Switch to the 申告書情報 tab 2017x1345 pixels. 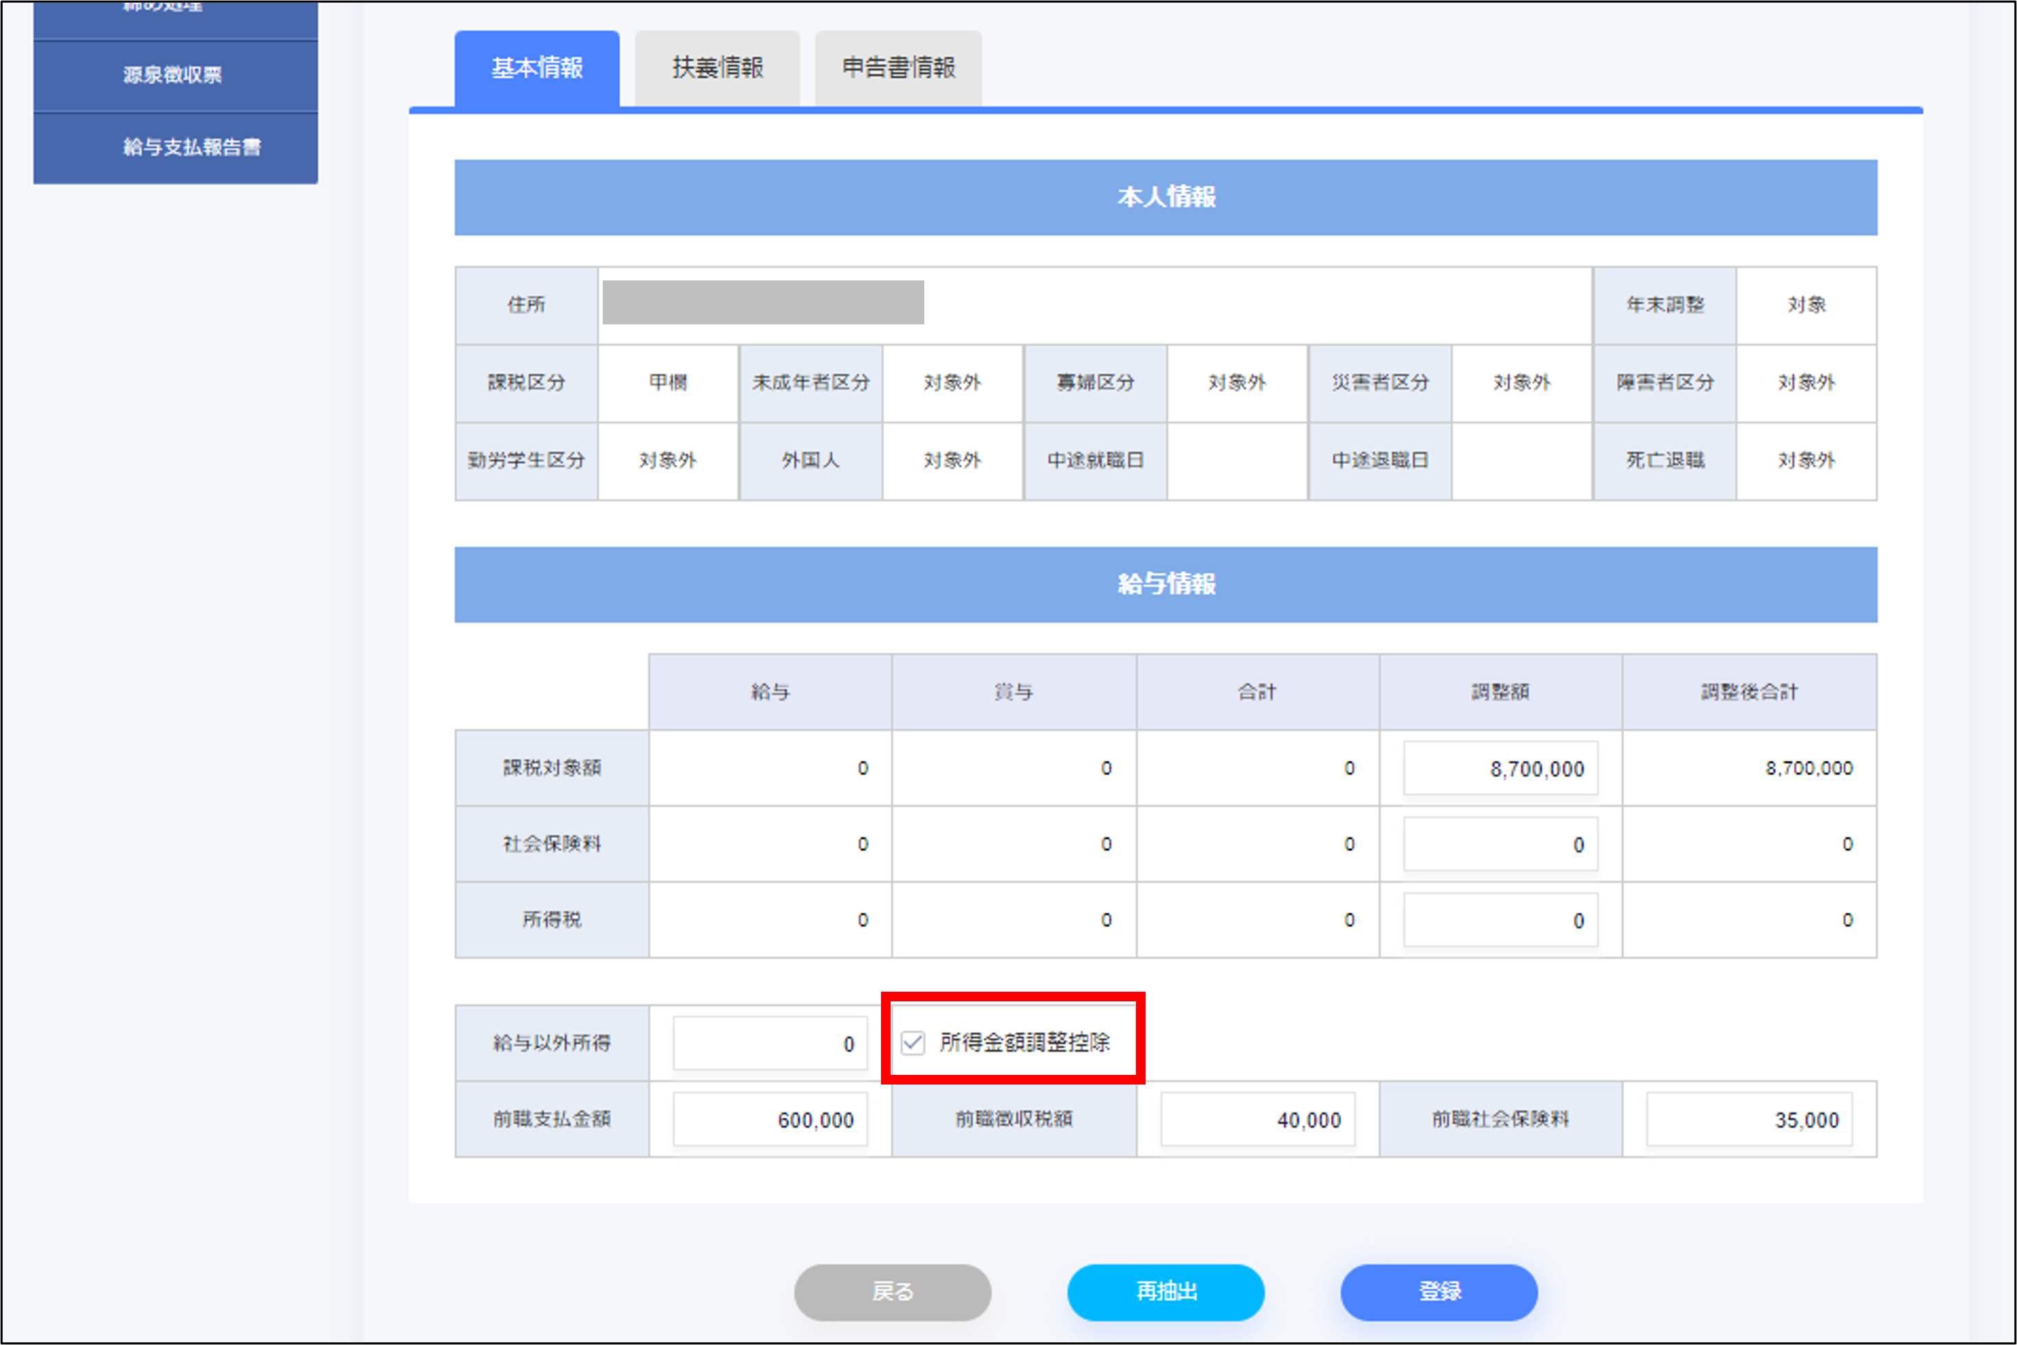[x=898, y=69]
